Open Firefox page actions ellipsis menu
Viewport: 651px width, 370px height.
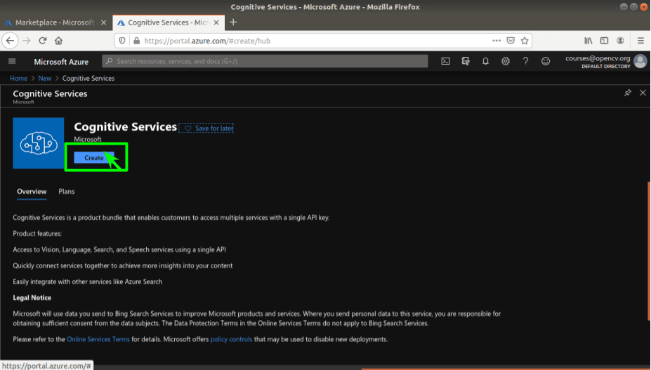pyautogui.click(x=497, y=41)
